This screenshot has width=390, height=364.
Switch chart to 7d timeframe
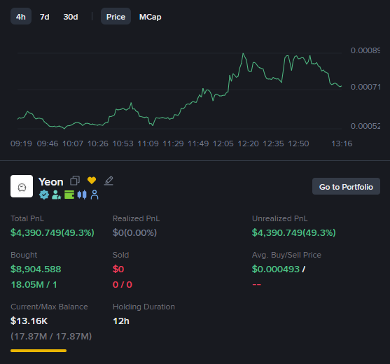(x=45, y=17)
